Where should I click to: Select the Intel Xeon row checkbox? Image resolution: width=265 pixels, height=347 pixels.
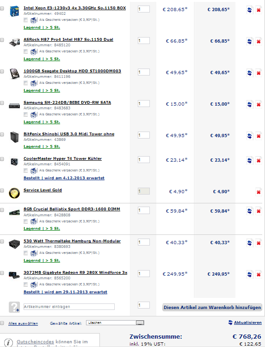click(x=2, y=8)
